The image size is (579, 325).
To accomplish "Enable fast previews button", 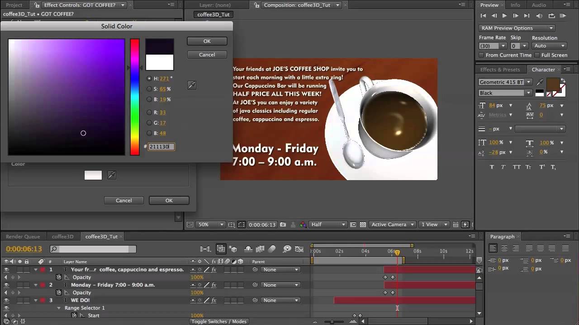I will pyautogui.click(x=465, y=224).
